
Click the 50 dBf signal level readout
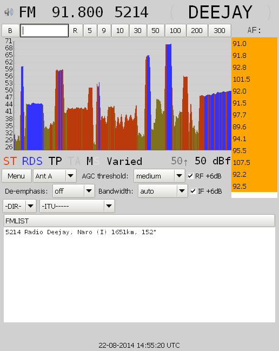click(x=212, y=161)
